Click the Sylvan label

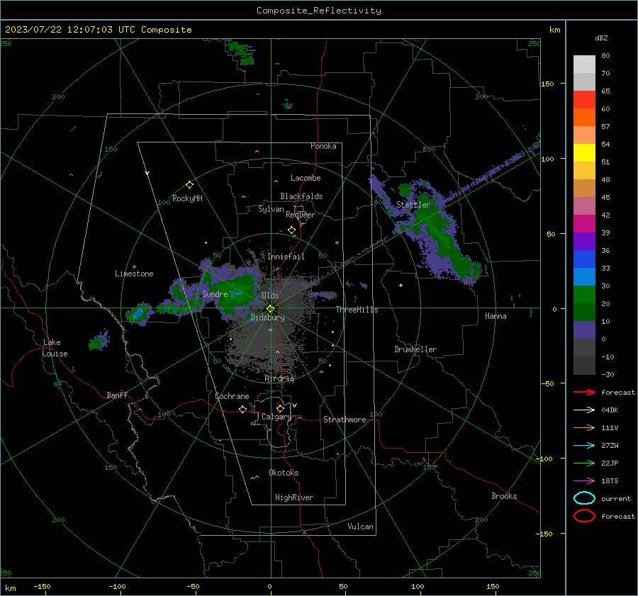click(271, 209)
